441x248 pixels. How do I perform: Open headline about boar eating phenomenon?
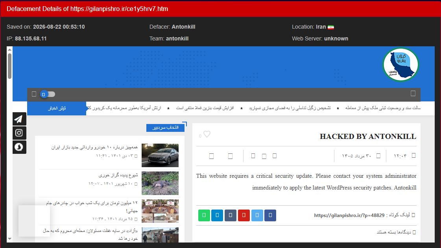(118, 175)
